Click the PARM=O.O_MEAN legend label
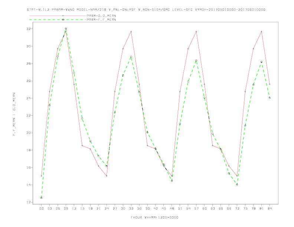Screen dimensions: 294x227 [x=101, y=16]
